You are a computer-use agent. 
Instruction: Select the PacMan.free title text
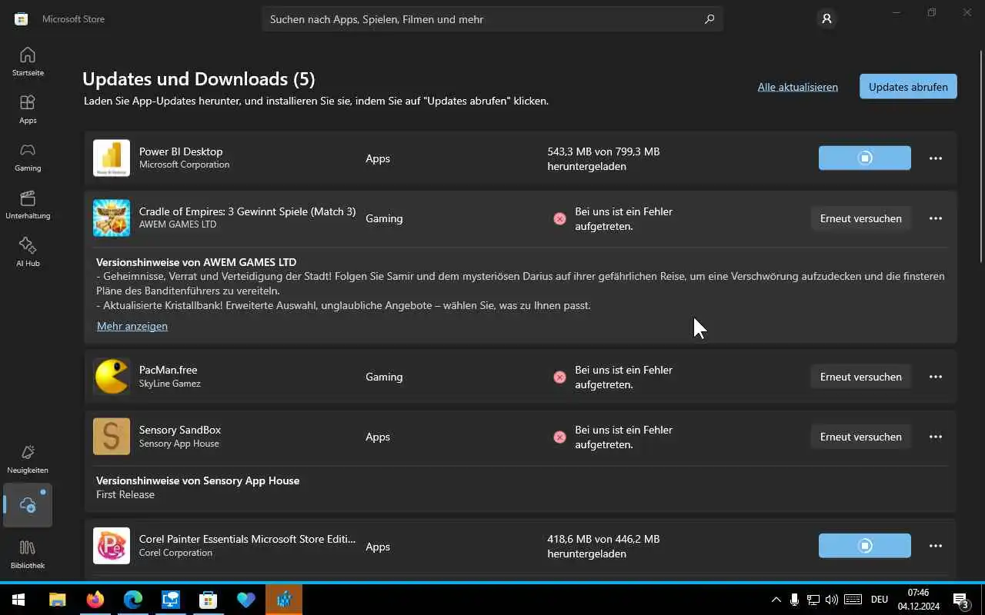[168, 370]
